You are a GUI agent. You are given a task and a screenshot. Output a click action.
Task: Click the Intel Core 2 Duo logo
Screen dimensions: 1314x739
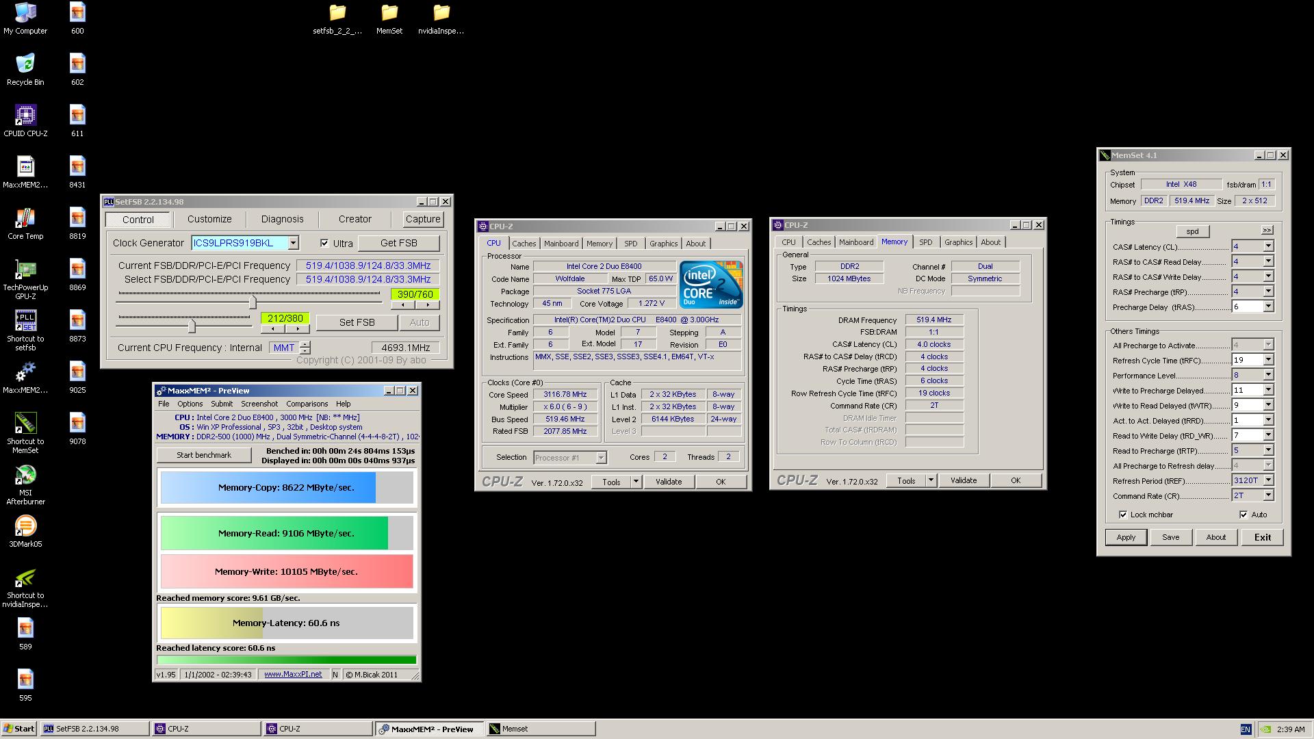(x=711, y=284)
